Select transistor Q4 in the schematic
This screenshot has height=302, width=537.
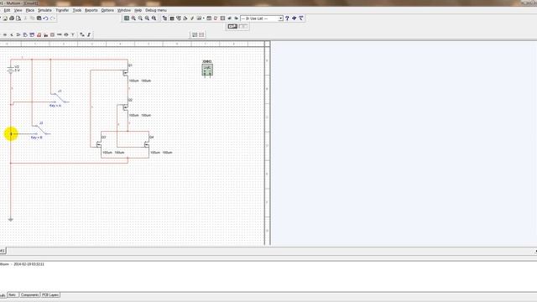pos(147,145)
